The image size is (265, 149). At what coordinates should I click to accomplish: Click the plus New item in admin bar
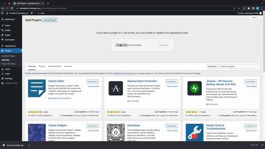(x=41, y=13)
